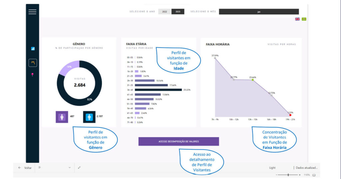Select the orange line-chart sidebar icon
Screen dimensions: 341x179
click(33, 62)
